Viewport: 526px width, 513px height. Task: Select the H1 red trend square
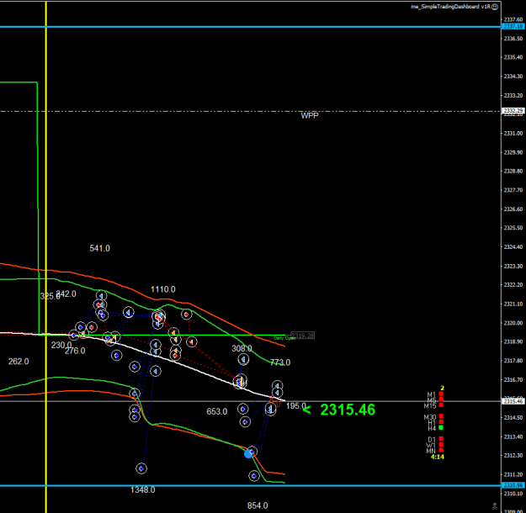pos(441,422)
